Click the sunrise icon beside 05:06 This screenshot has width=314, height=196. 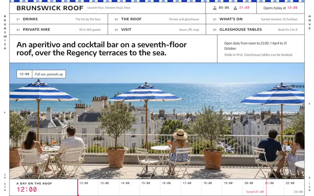coord(215,8)
